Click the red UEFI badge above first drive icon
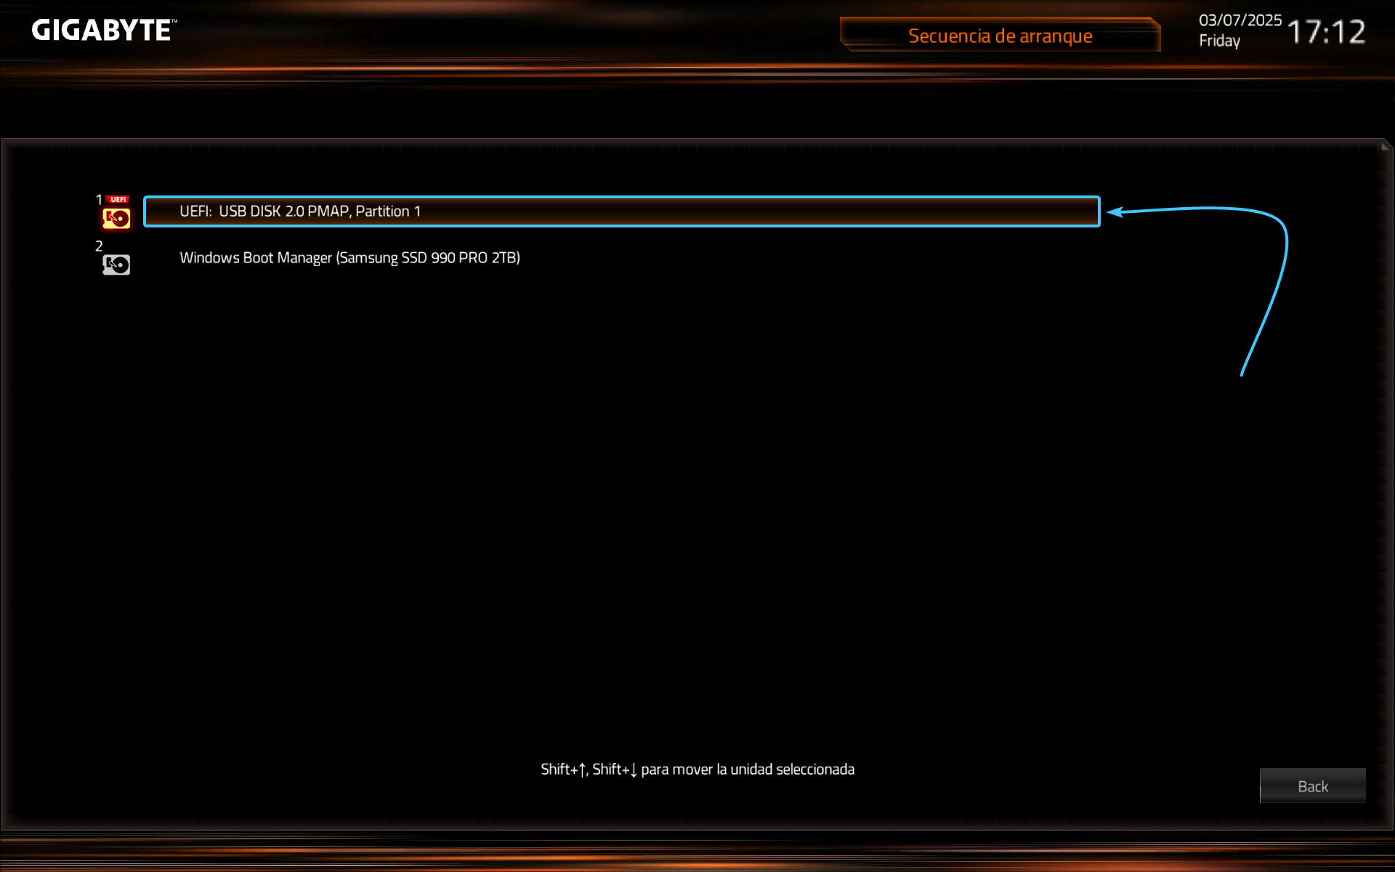This screenshot has height=872, width=1395. point(118,199)
